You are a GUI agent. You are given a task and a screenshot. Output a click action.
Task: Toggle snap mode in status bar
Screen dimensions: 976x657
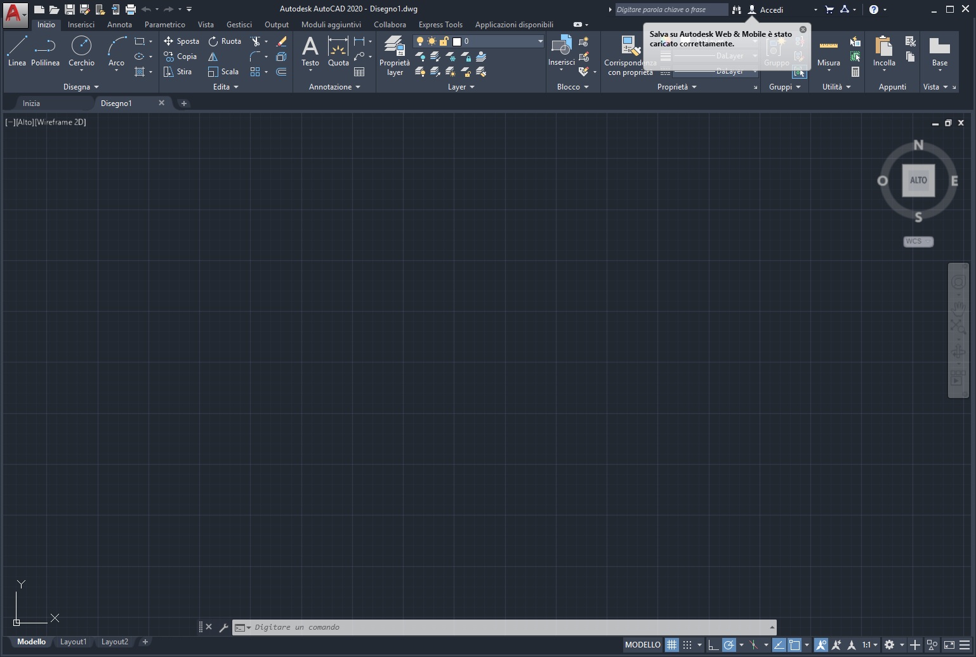687,645
